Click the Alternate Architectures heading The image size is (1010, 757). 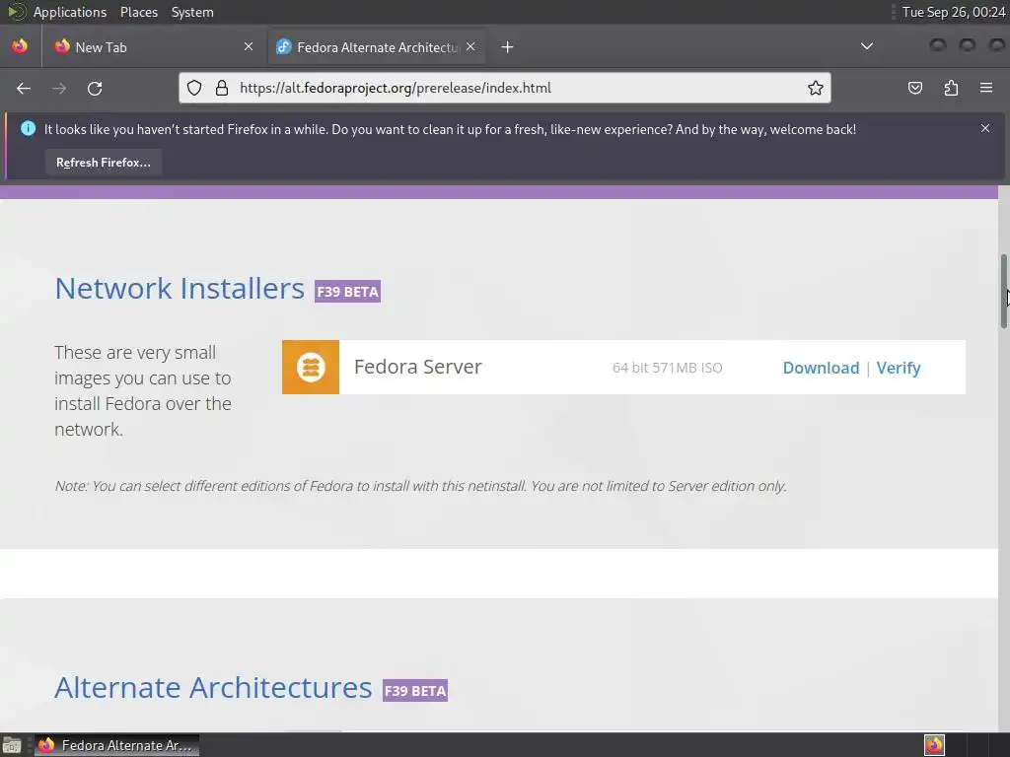click(x=213, y=687)
